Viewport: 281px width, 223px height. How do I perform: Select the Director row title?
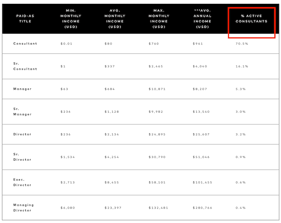(x=22, y=134)
